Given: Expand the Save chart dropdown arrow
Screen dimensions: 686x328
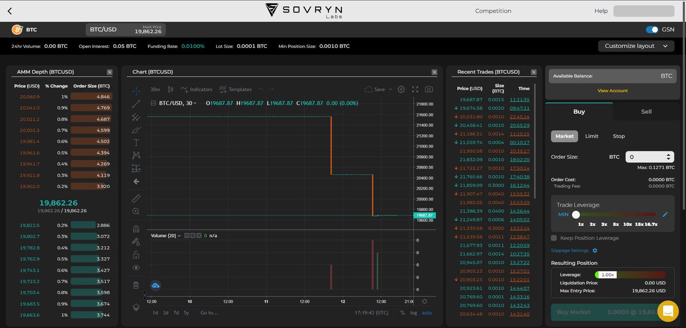Looking at the screenshot, I should [392, 90].
